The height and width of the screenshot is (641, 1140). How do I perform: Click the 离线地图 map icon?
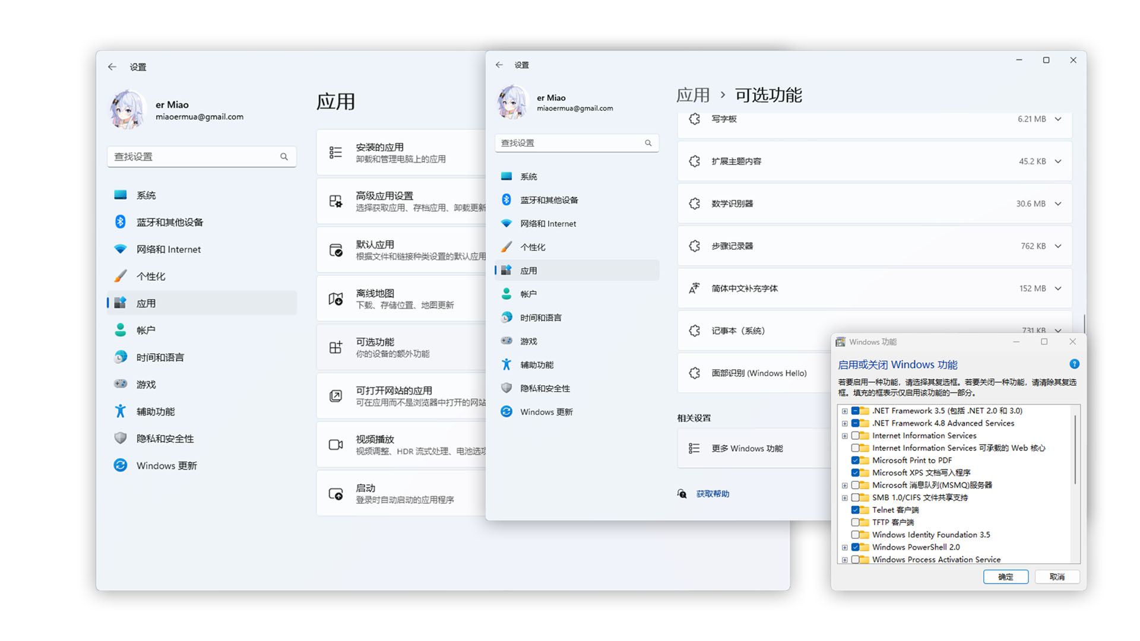pos(335,299)
